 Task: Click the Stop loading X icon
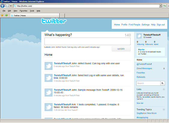pos(168,6)
